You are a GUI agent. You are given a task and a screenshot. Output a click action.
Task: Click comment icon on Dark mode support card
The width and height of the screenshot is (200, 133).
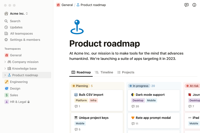pyautogui.click(x=133, y=106)
